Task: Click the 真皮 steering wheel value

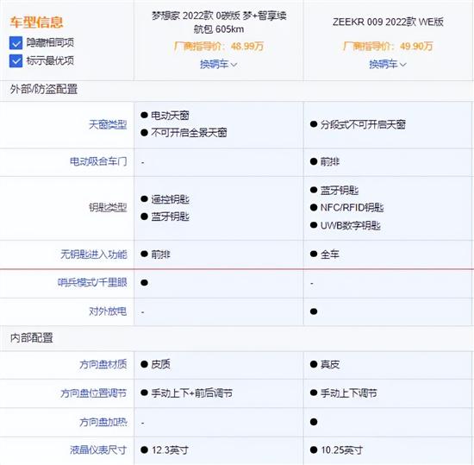Action: (x=330, y=364)
